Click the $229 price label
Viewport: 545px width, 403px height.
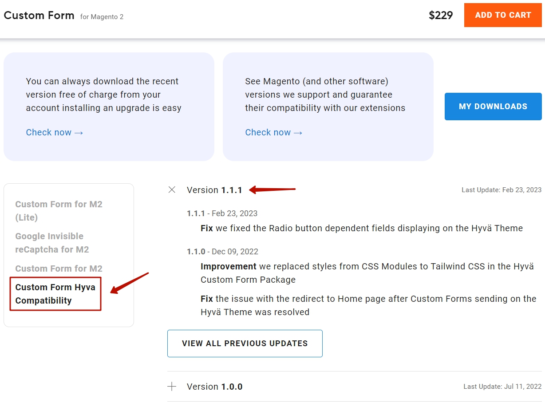coord(441,16)
